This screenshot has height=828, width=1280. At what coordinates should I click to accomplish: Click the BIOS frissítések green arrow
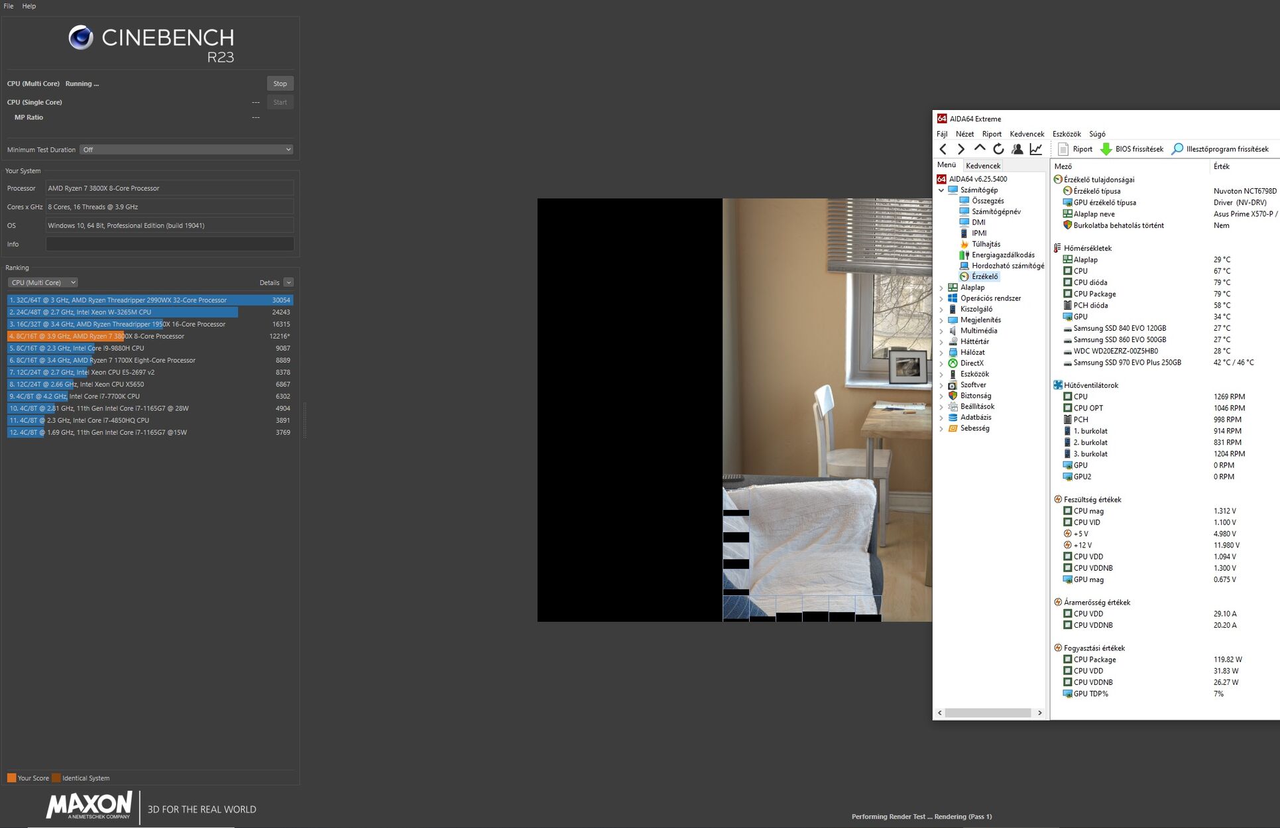point(1106,149)
